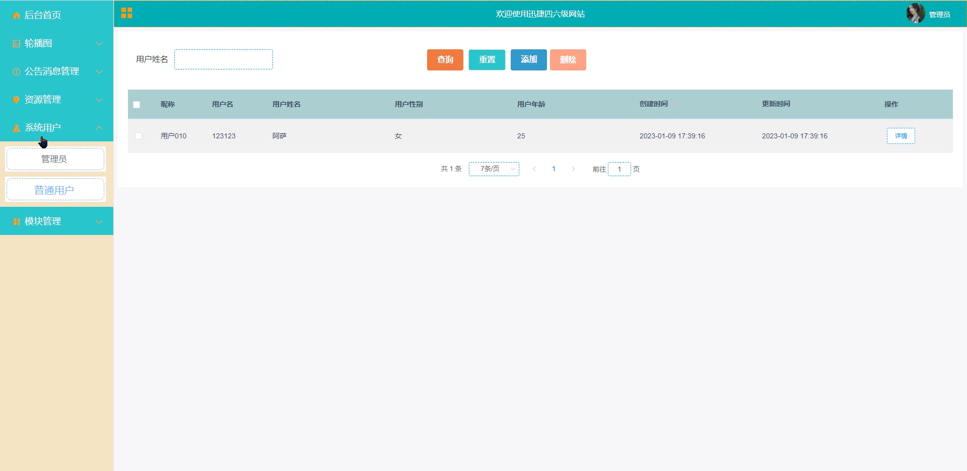This screenshot has width=967, height=471.
Task: Go to next page arrow
Action: pyautogui.click(x=573, y=169)
